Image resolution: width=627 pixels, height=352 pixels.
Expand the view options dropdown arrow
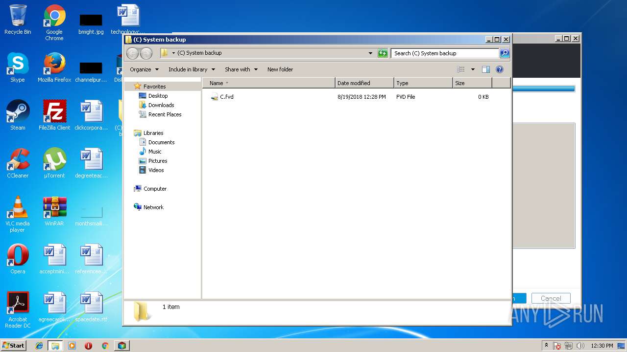click(x=473, y=69)
